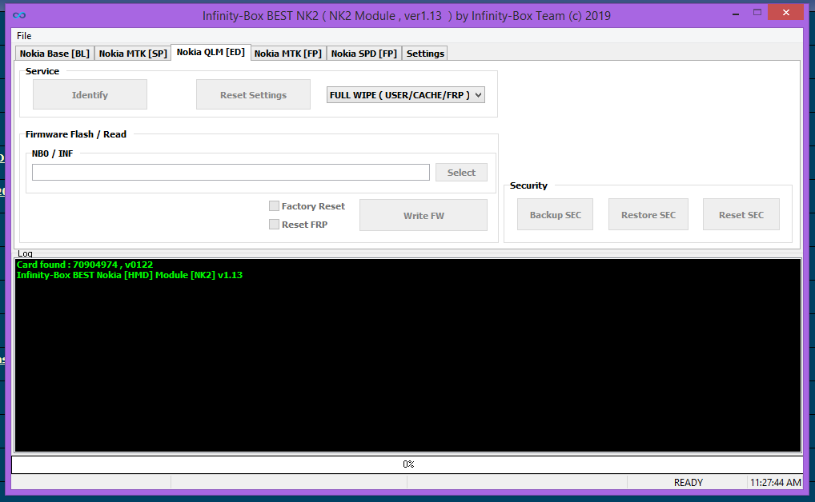The height and width of the screenshot is (502, 815).
Task: Click the 11:27:44 AM clock in status bar
Action: point(775,482)
